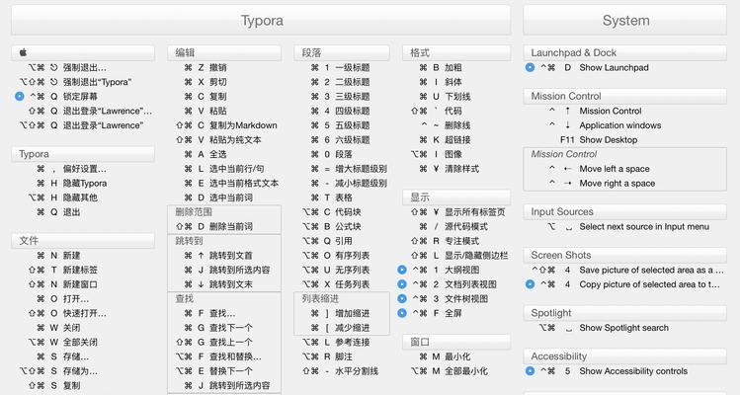Click the blue dot beside Show Launchpad

(x=530, y=67)
